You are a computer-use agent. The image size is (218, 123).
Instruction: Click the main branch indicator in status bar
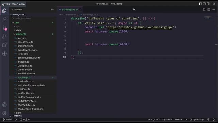coord(7,120)
